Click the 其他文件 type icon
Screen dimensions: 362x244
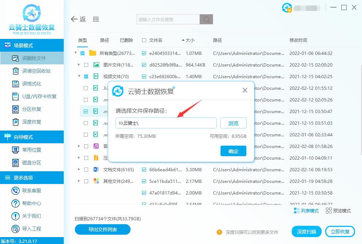[x=96, y=181]
